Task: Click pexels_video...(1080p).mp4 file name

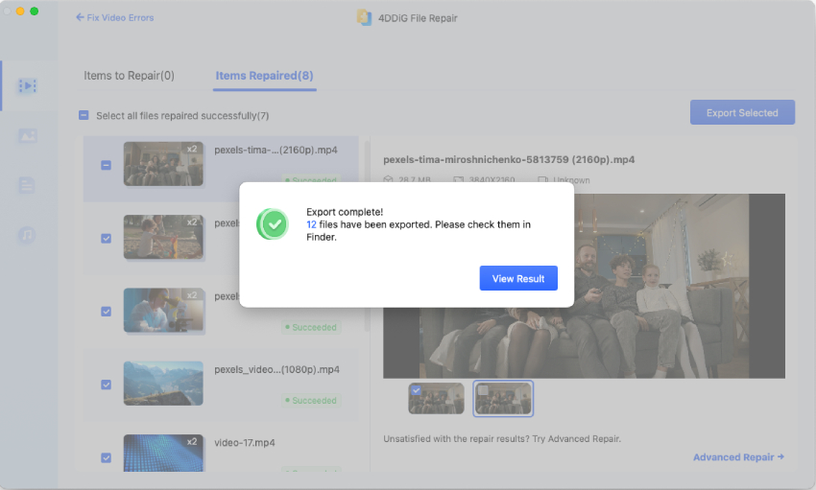Action: click(x=276, y=370)
